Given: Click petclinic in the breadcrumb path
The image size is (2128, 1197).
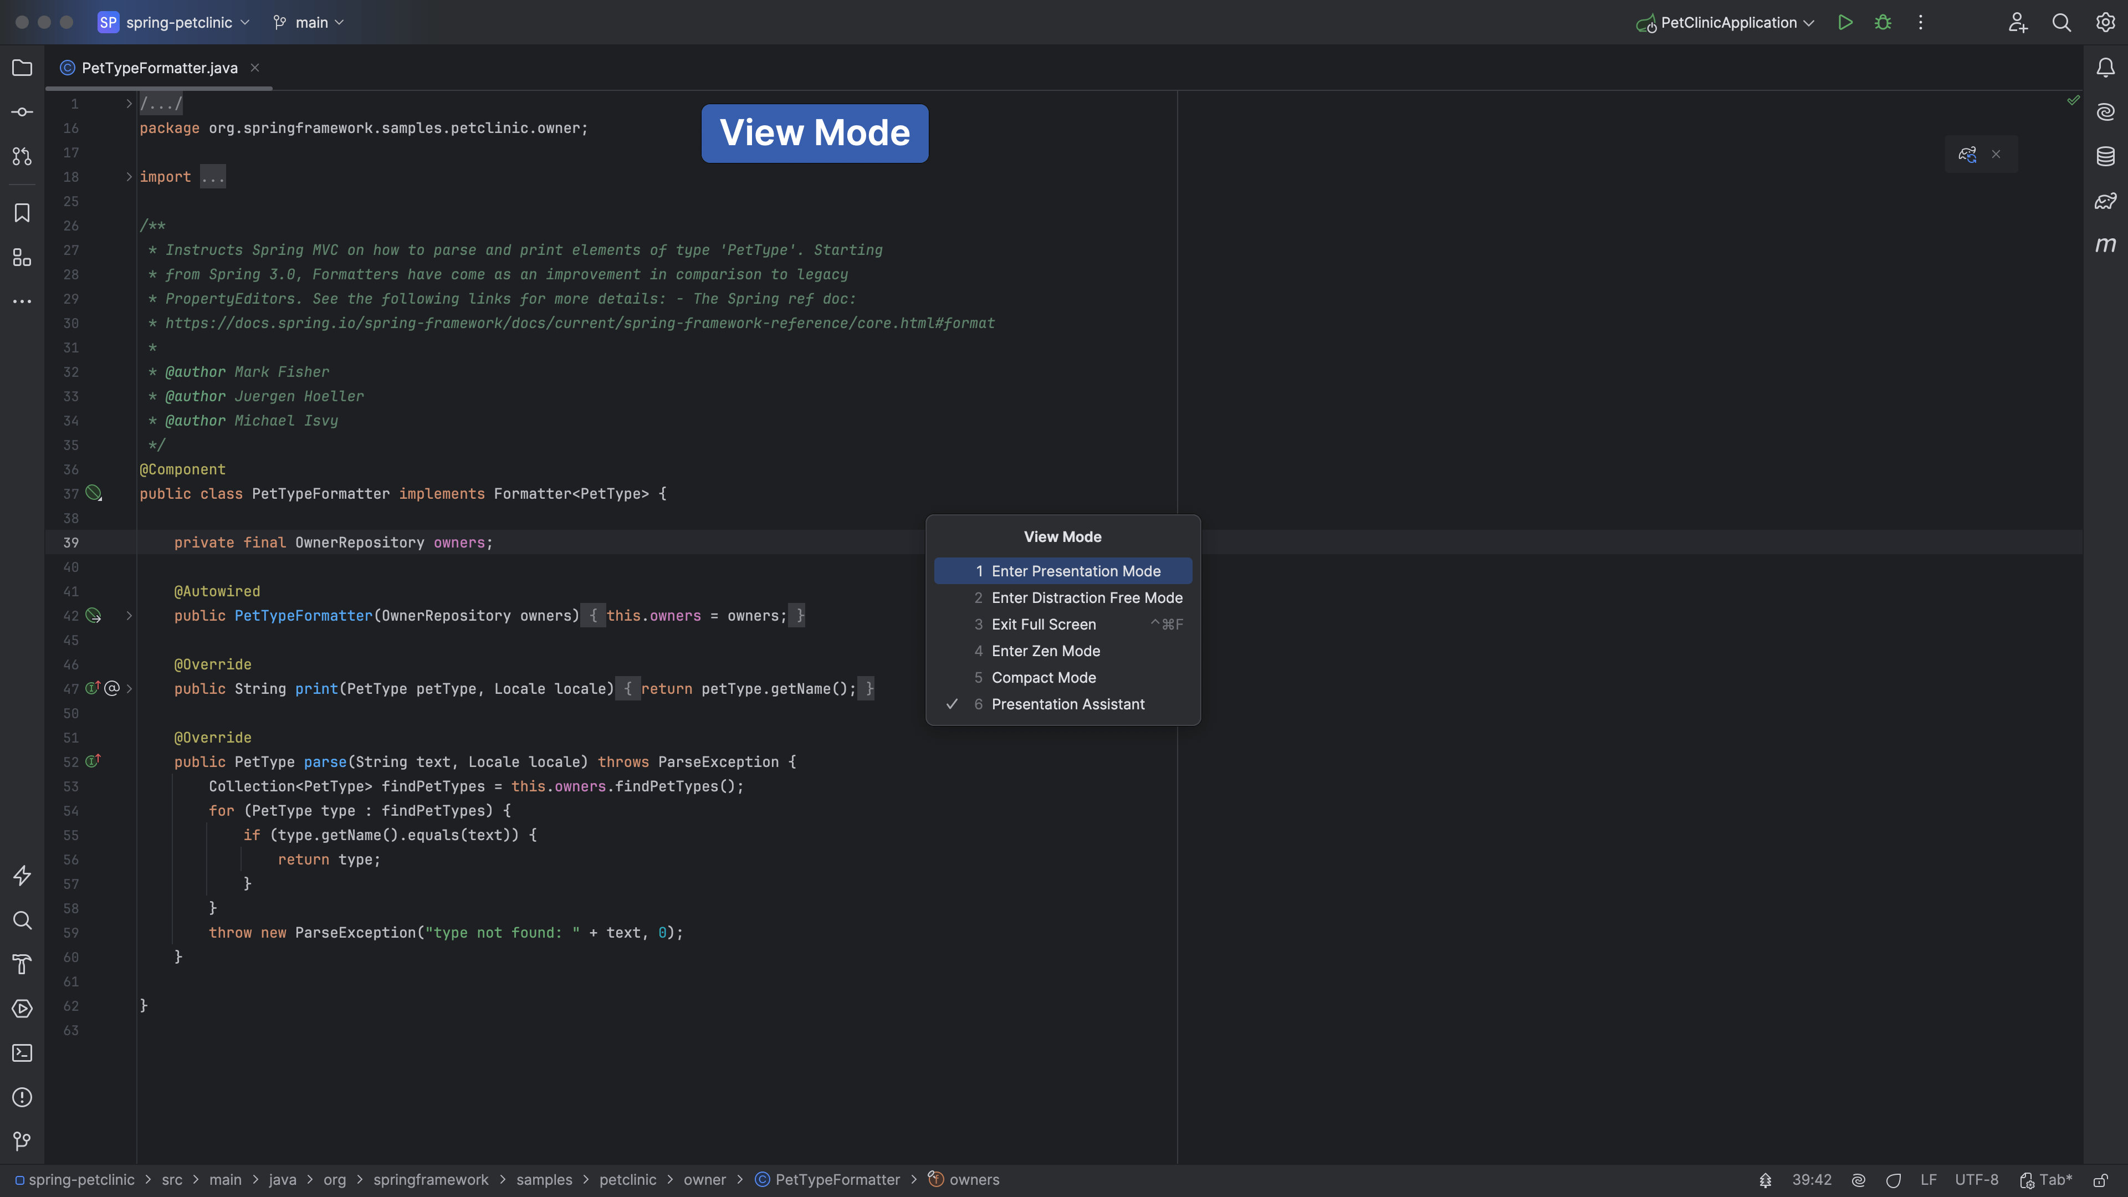Looking at the screenshot, I should click(627, 1180).
